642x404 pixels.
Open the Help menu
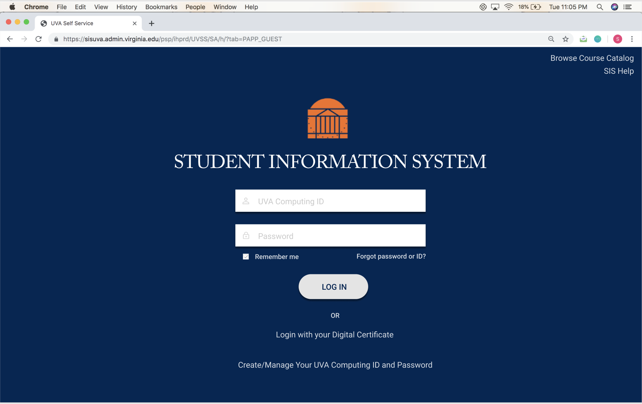pos(251,7)
